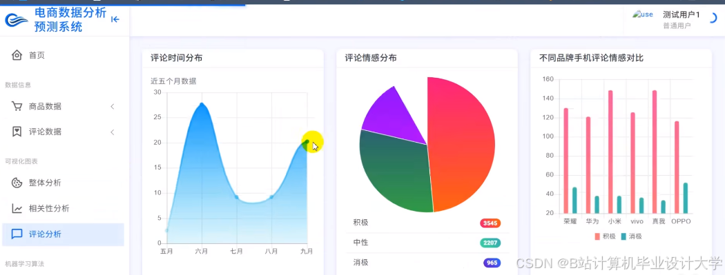
Task: Click the 七月 data point on line chart
Action: [x=236, y=197]
